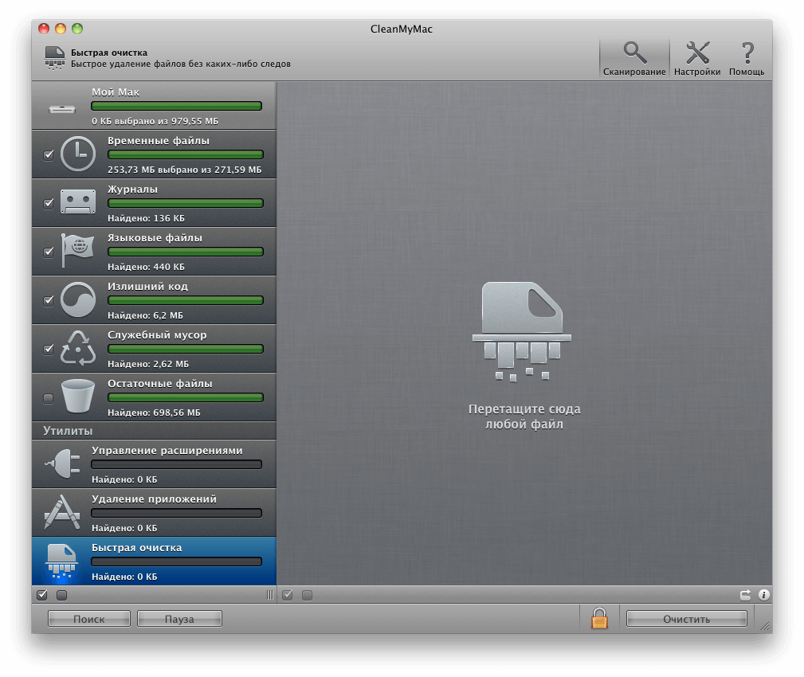Click the share arrow icon in bottom bar
The image size is (804, 677).
point(745,595)
